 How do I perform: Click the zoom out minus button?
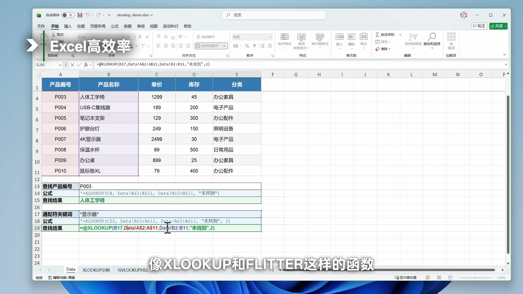coord(458,277)
